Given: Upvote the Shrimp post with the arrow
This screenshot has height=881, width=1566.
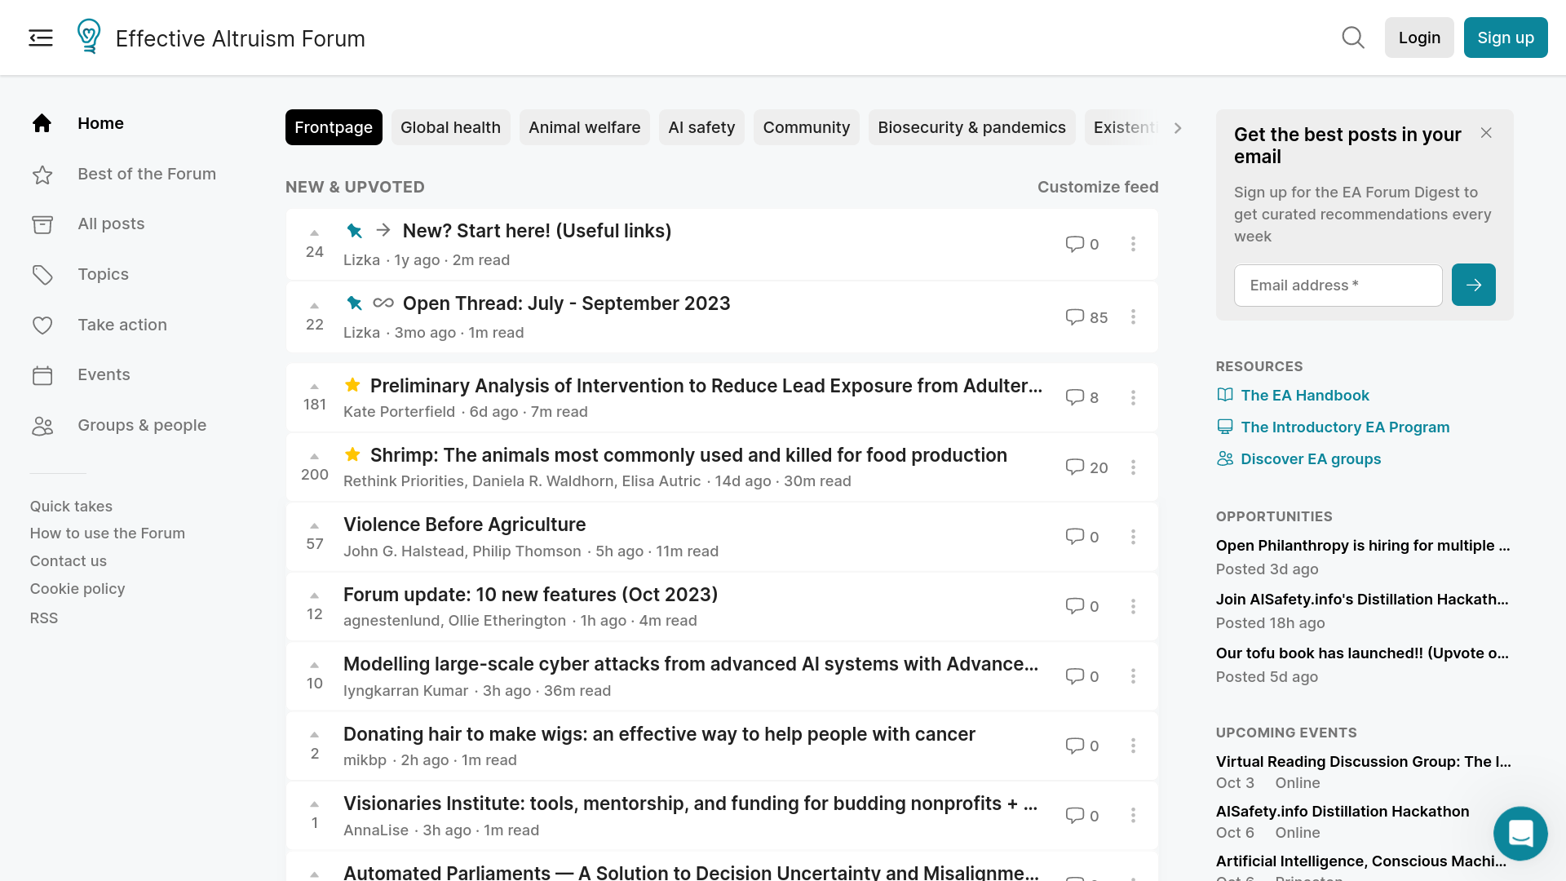Looking at the screenshot, I should (315, 456).
